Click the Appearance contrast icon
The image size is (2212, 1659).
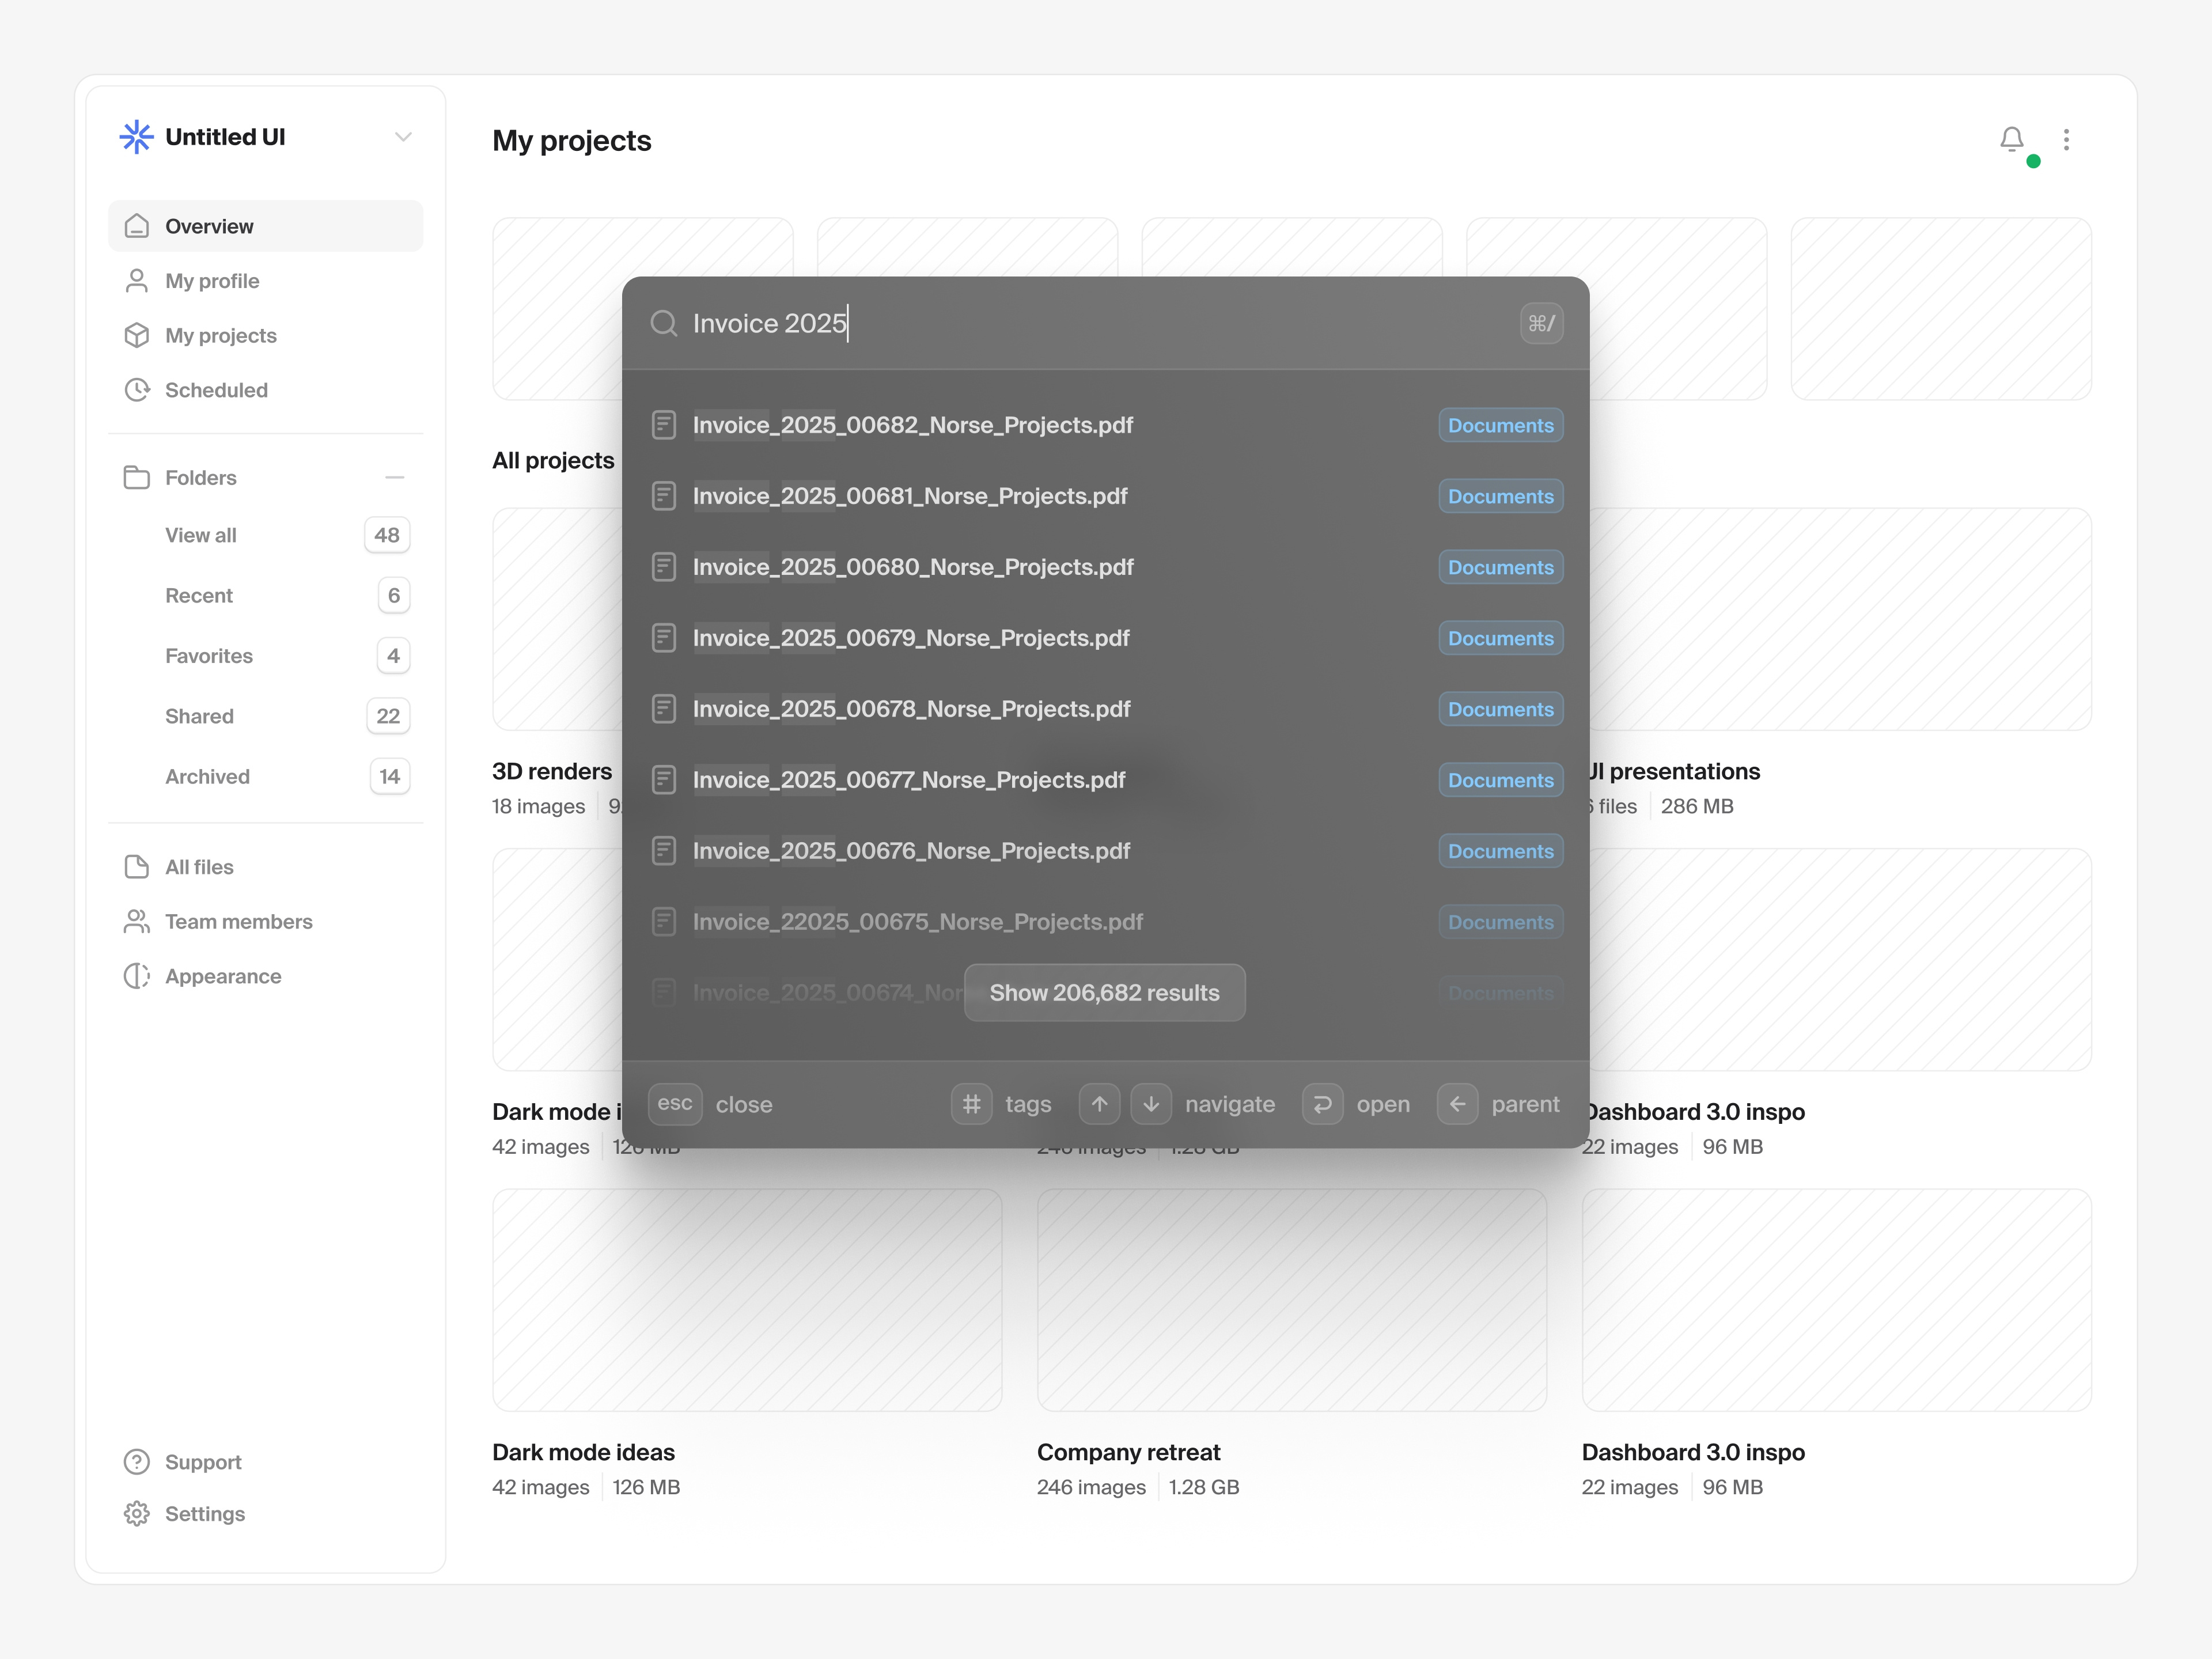pyautogui.click(x=137, y=976)
